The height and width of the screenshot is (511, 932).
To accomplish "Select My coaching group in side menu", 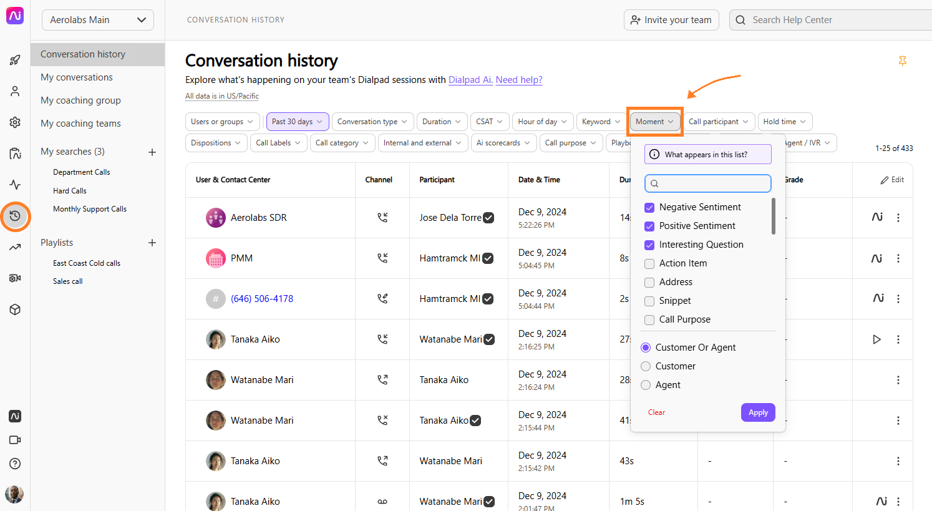I will point(80,100).
